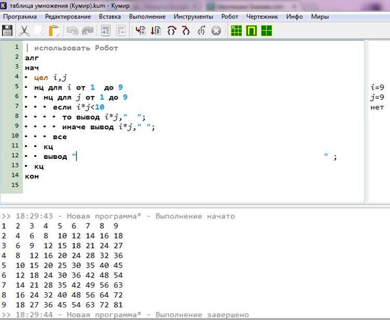390x325 pixels.
Task: Run the program with regular execution icon
Action: point(140,31)
